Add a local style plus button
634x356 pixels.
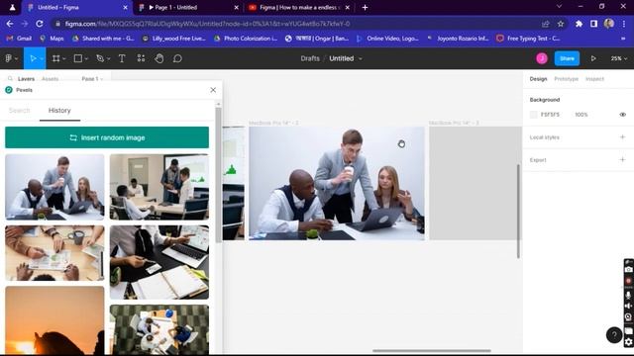point(623,137)
